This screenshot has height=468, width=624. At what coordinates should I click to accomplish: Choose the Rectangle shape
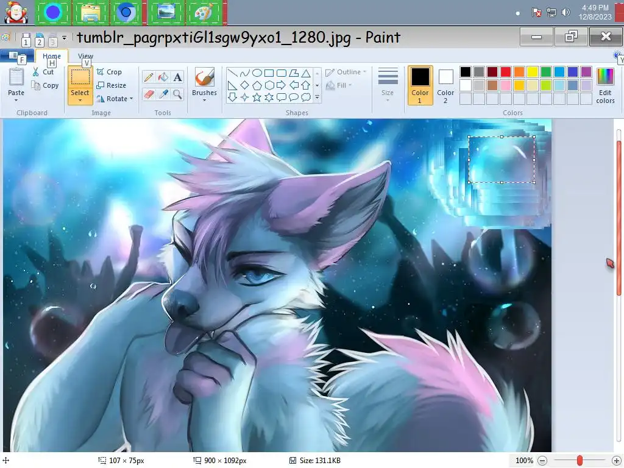pyautogui.click(x=269, y=73)
